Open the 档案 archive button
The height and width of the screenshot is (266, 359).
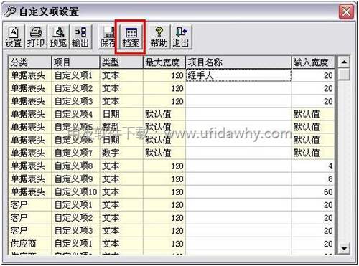(x=131, y=37)
